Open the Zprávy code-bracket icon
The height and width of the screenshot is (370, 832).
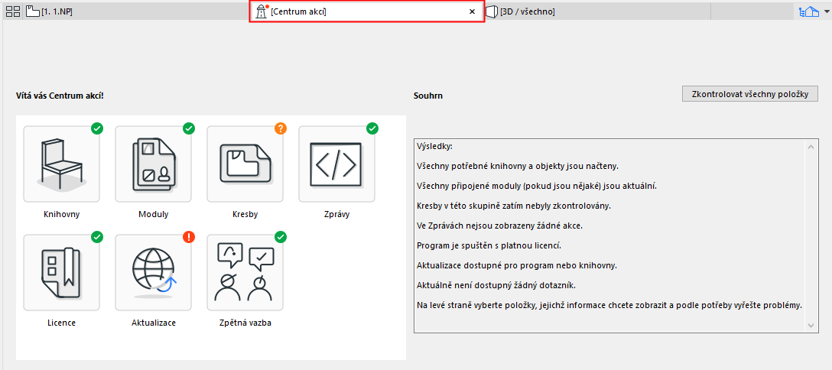tap(336, 164)
